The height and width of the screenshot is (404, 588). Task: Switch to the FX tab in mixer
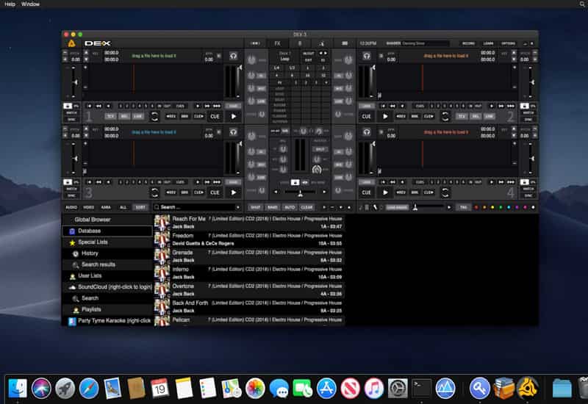[277, 43]
